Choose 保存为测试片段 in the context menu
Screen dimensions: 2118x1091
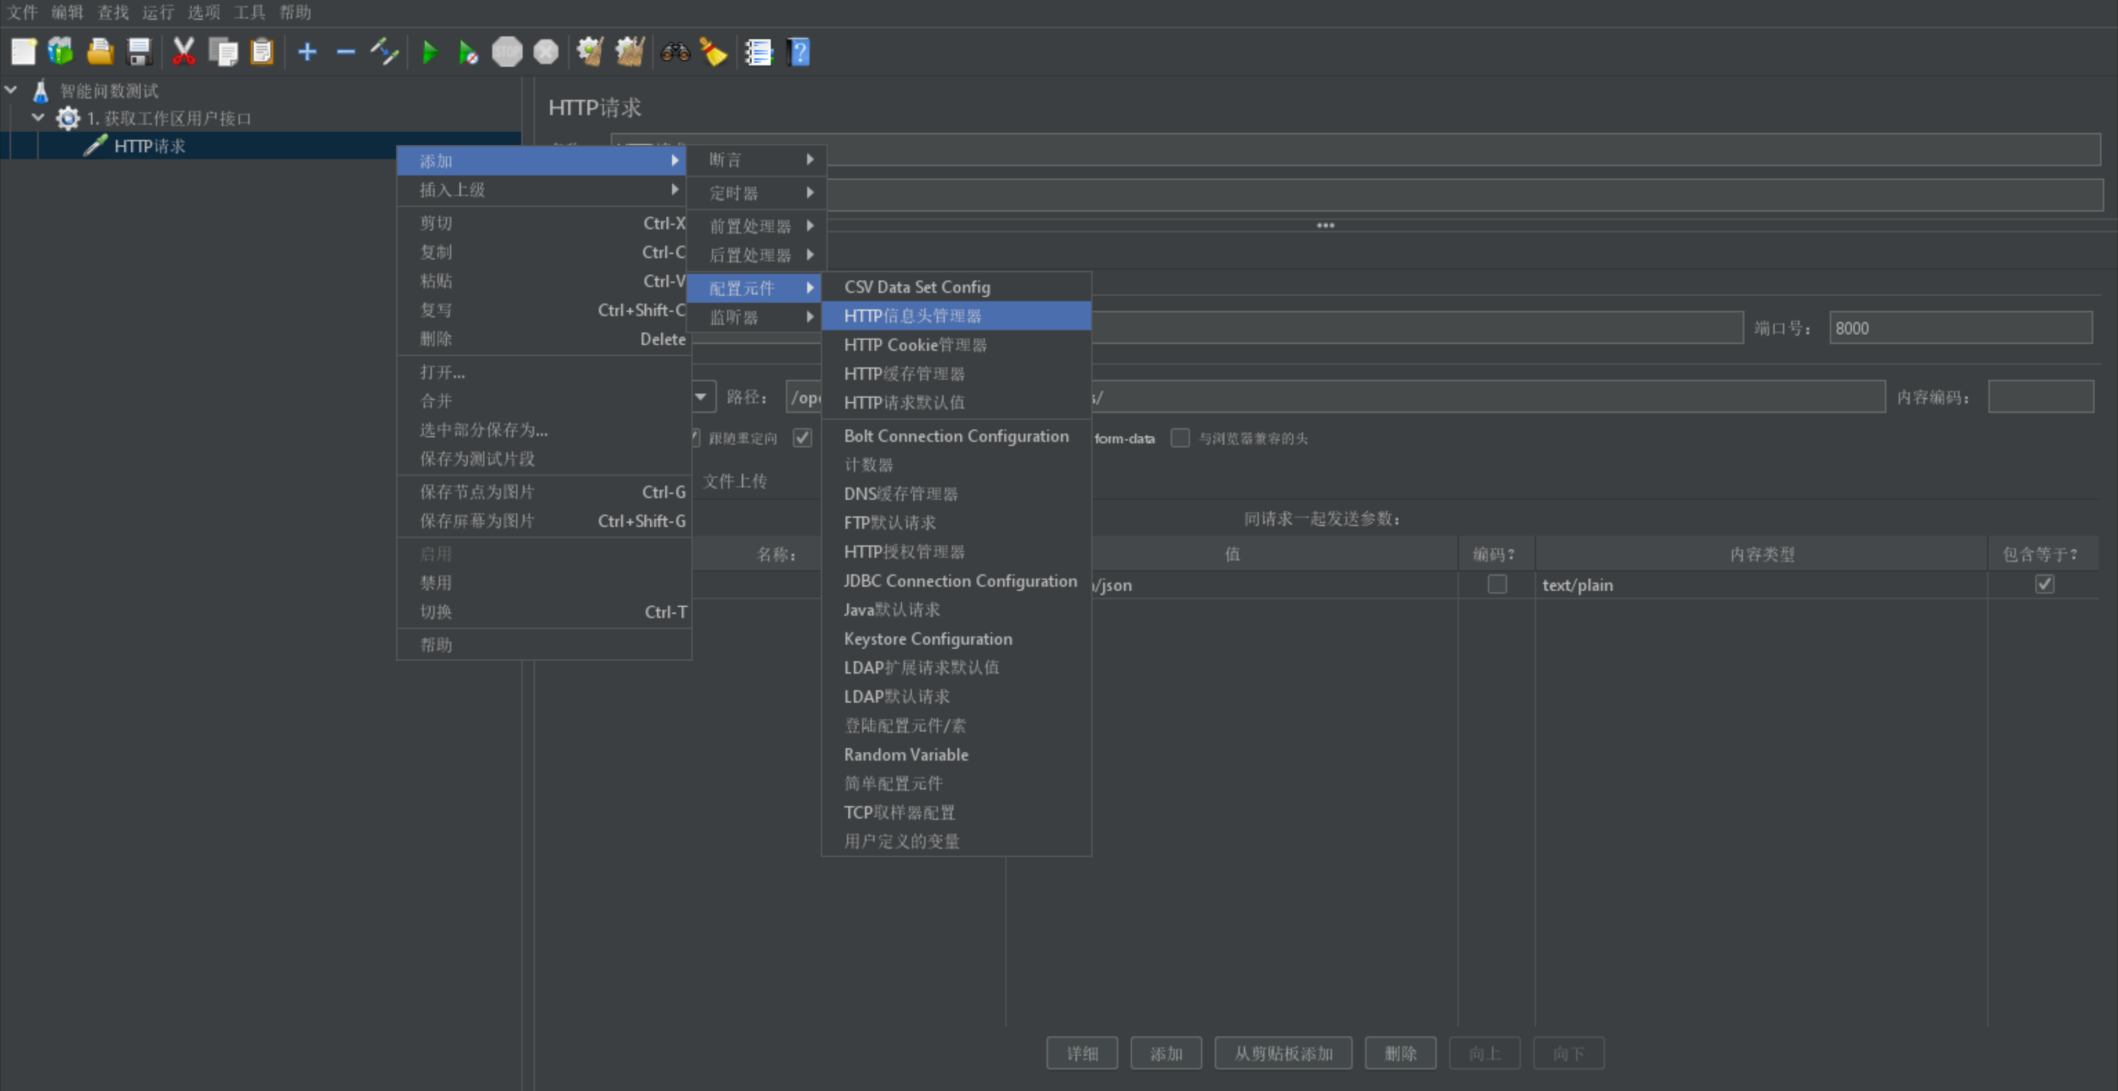[543, 459]
